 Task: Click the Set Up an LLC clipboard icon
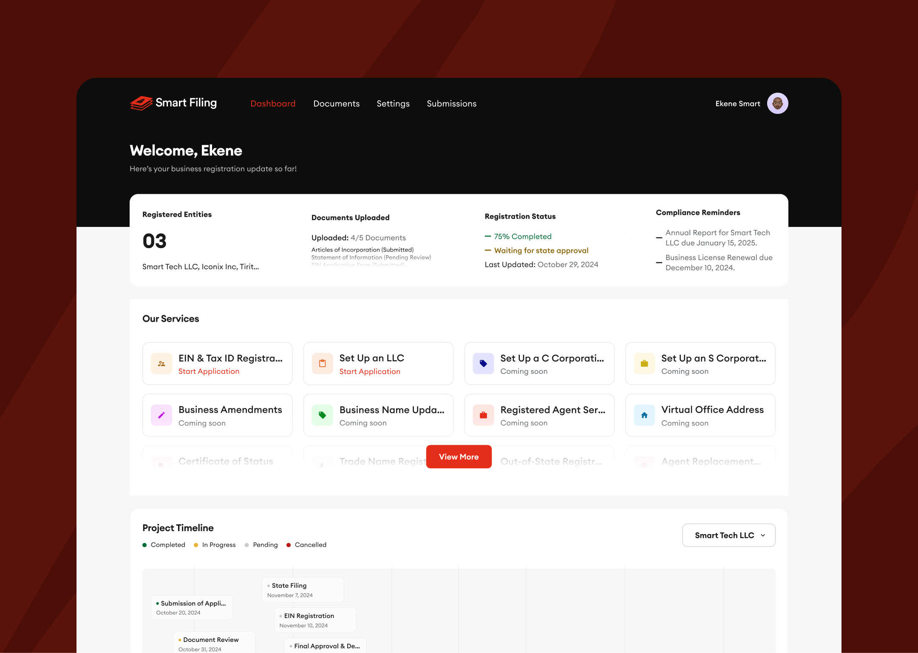(x=323, y=364)
